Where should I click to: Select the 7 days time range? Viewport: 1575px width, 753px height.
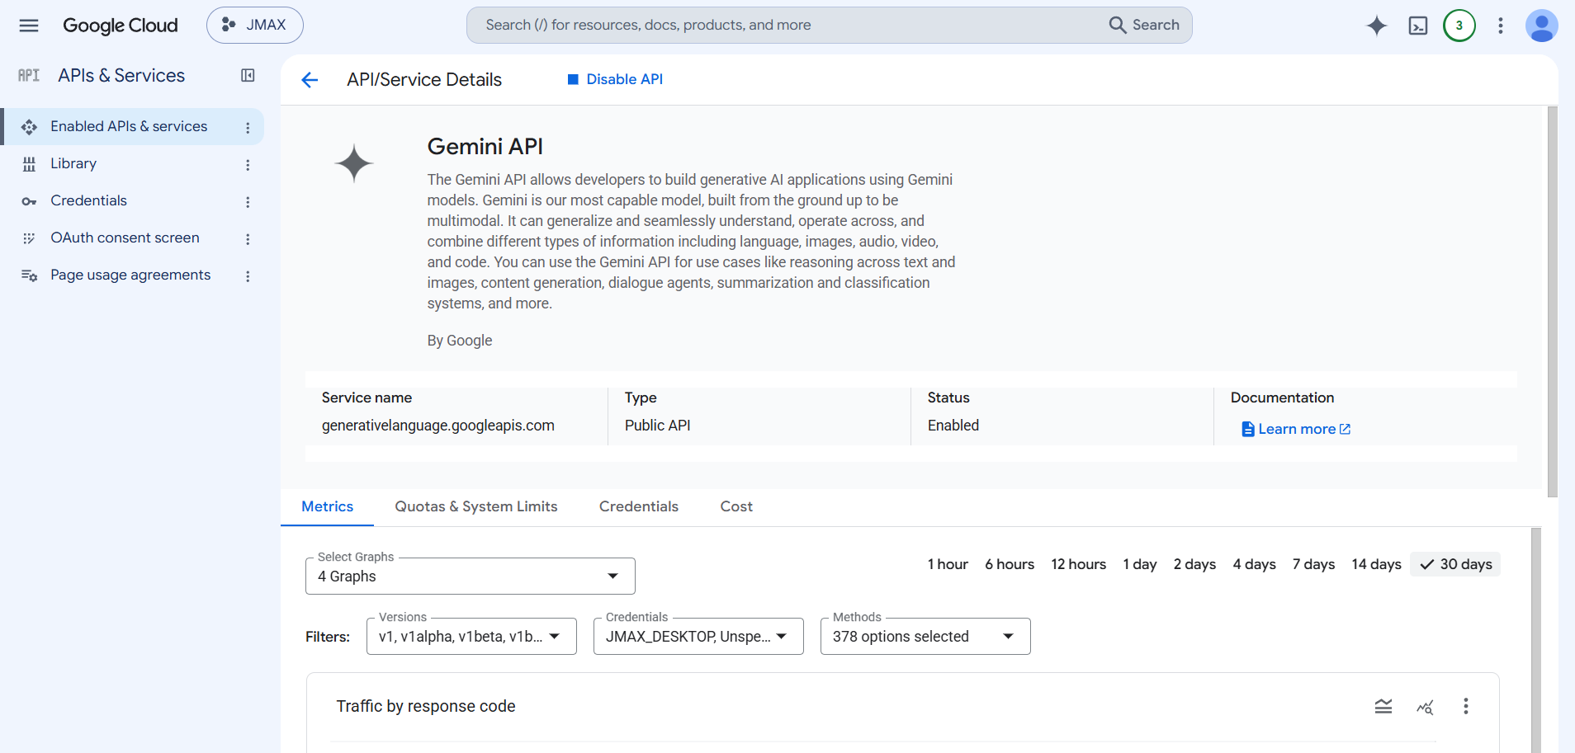(1314, 564)
